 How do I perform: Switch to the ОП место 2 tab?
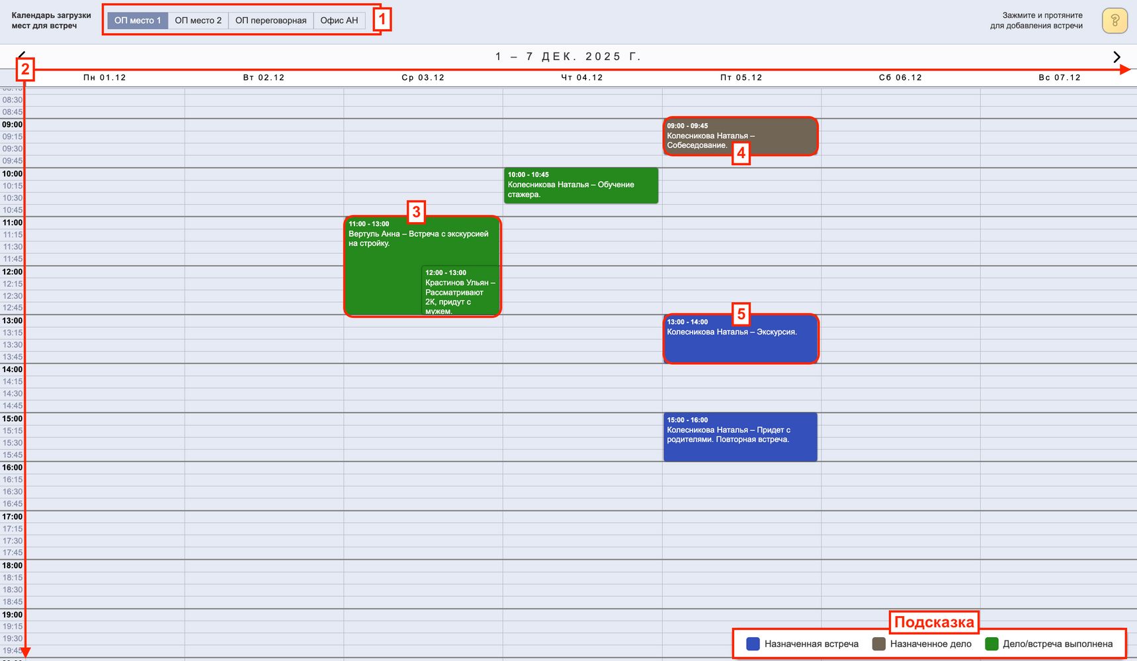click(198, 20)
